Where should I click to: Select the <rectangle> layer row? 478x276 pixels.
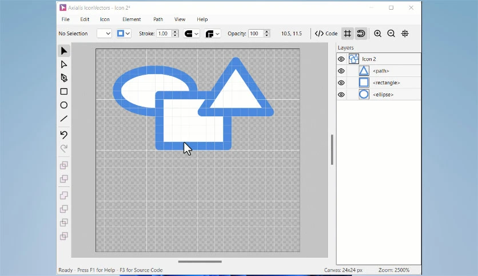tap(379, 83)
